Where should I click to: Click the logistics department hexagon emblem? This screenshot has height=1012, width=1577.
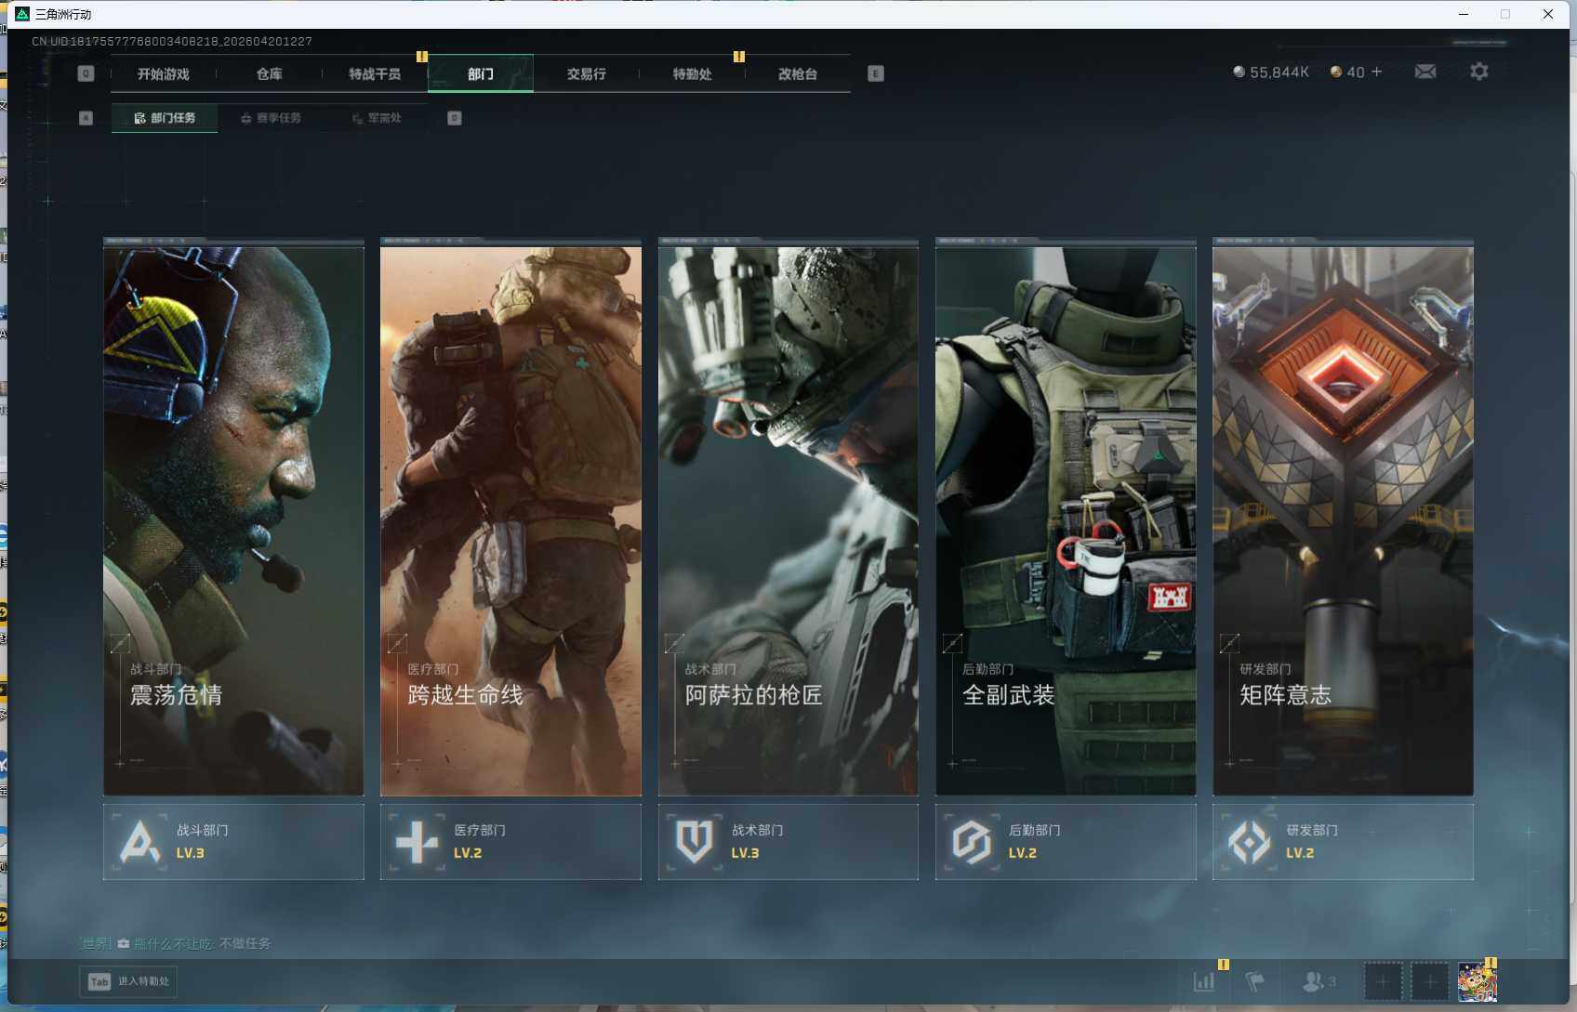(971, 842)
